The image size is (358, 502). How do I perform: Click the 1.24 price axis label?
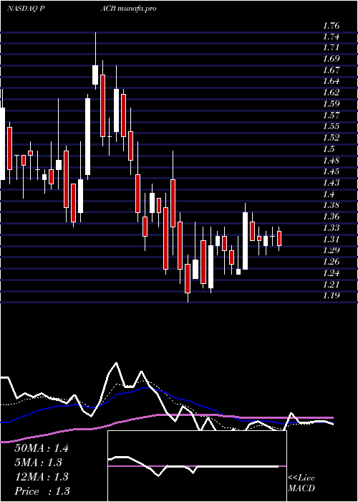pyautogui.click(x=331, y=273)
